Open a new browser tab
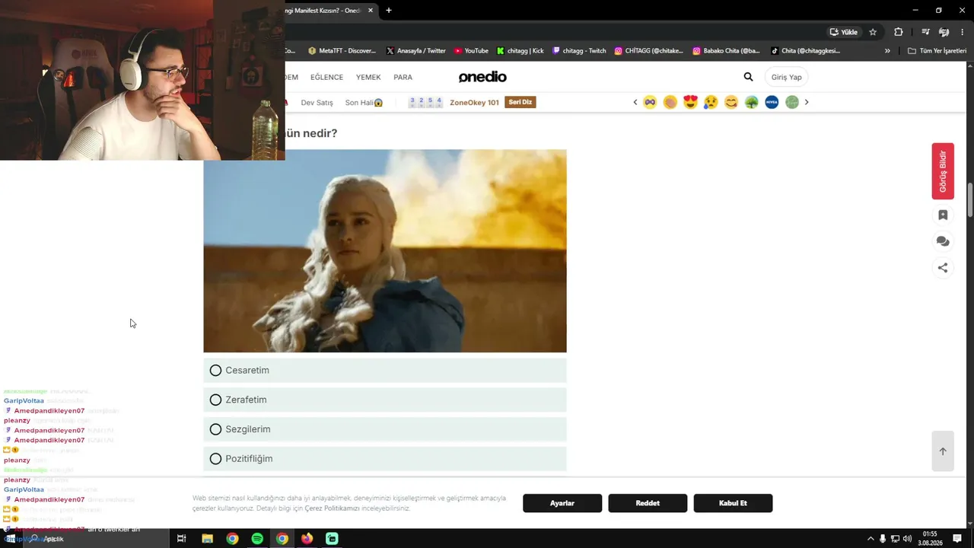 tap(389, 11)
